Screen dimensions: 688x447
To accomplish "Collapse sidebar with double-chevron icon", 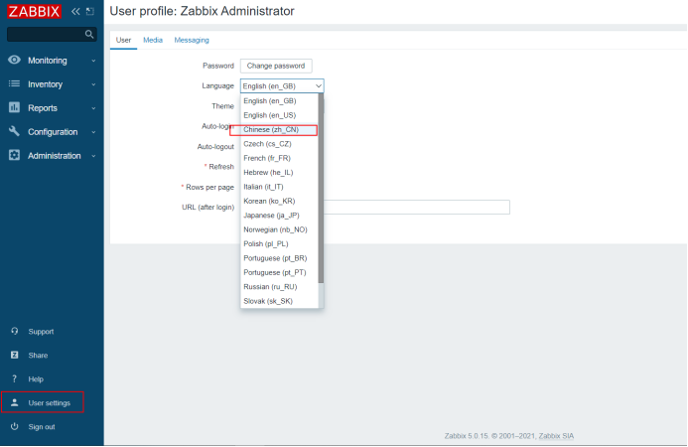I will point(75,11).
